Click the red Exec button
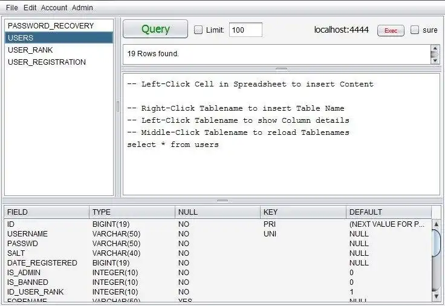The image size is (445, 306). click(391, 30)
